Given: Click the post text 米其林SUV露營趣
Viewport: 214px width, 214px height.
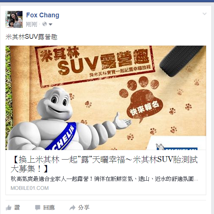Looking at the screenshot, I should tap(31, 37).
